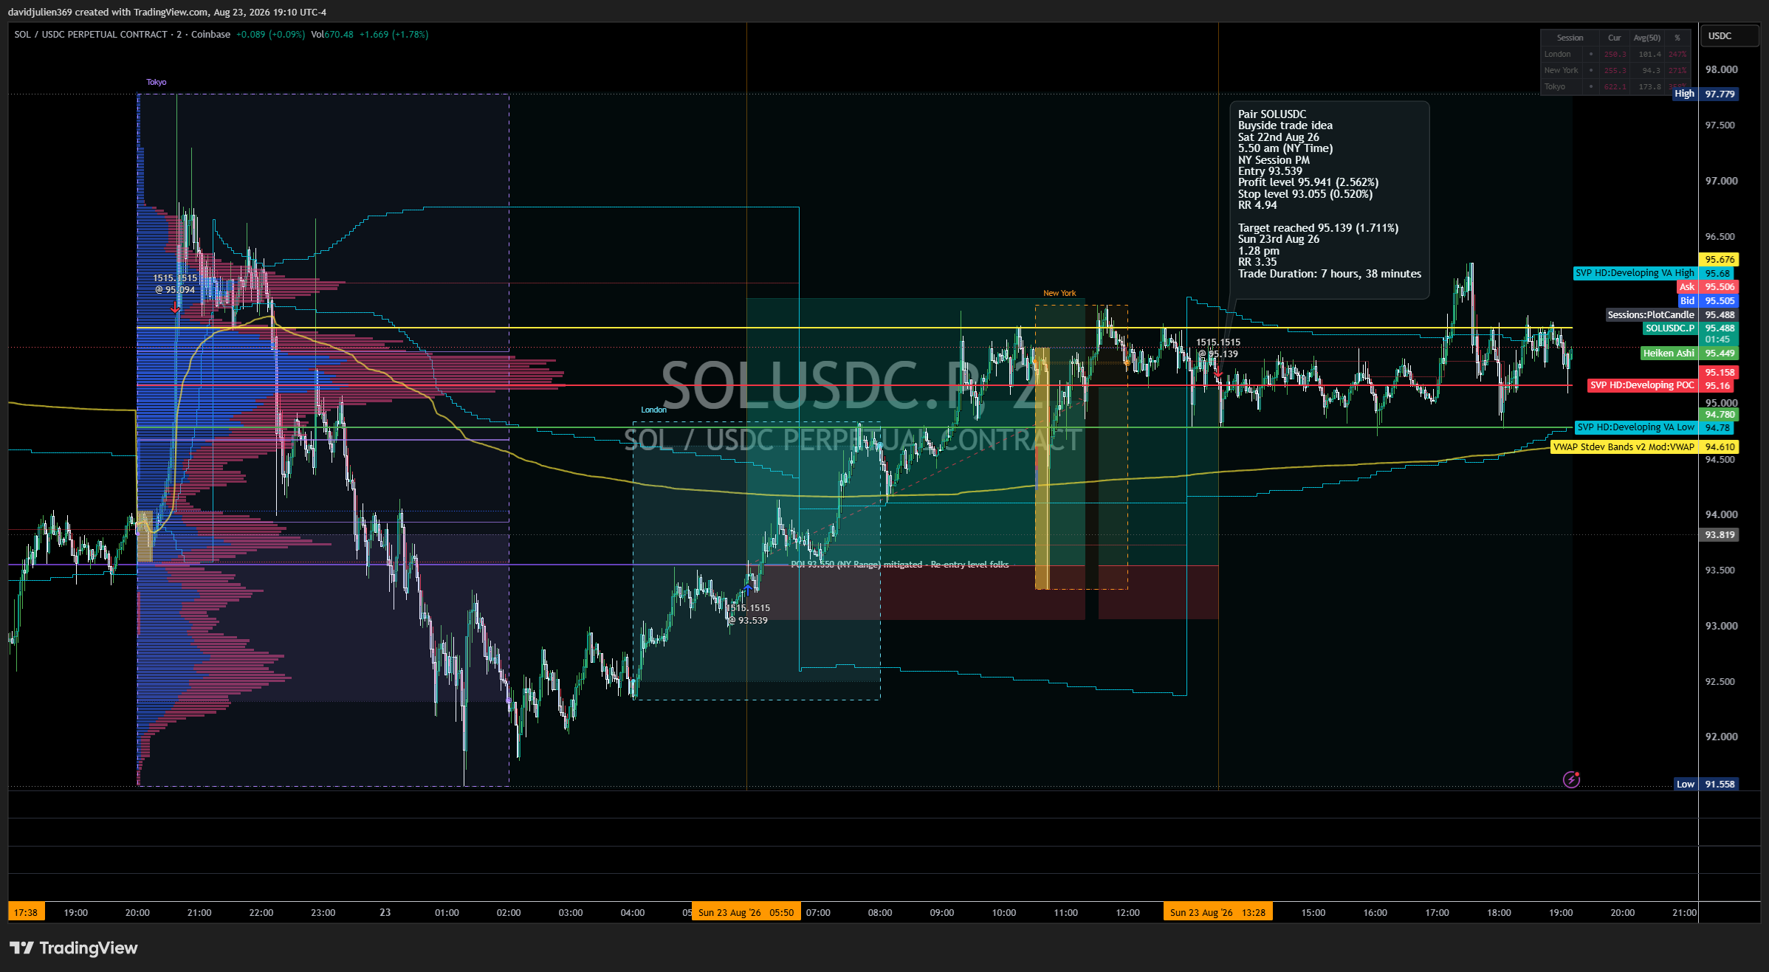1769x972 pixels.
Task: Click the POI 93.550 mitigated annotation text
Action: click(899, 565)
